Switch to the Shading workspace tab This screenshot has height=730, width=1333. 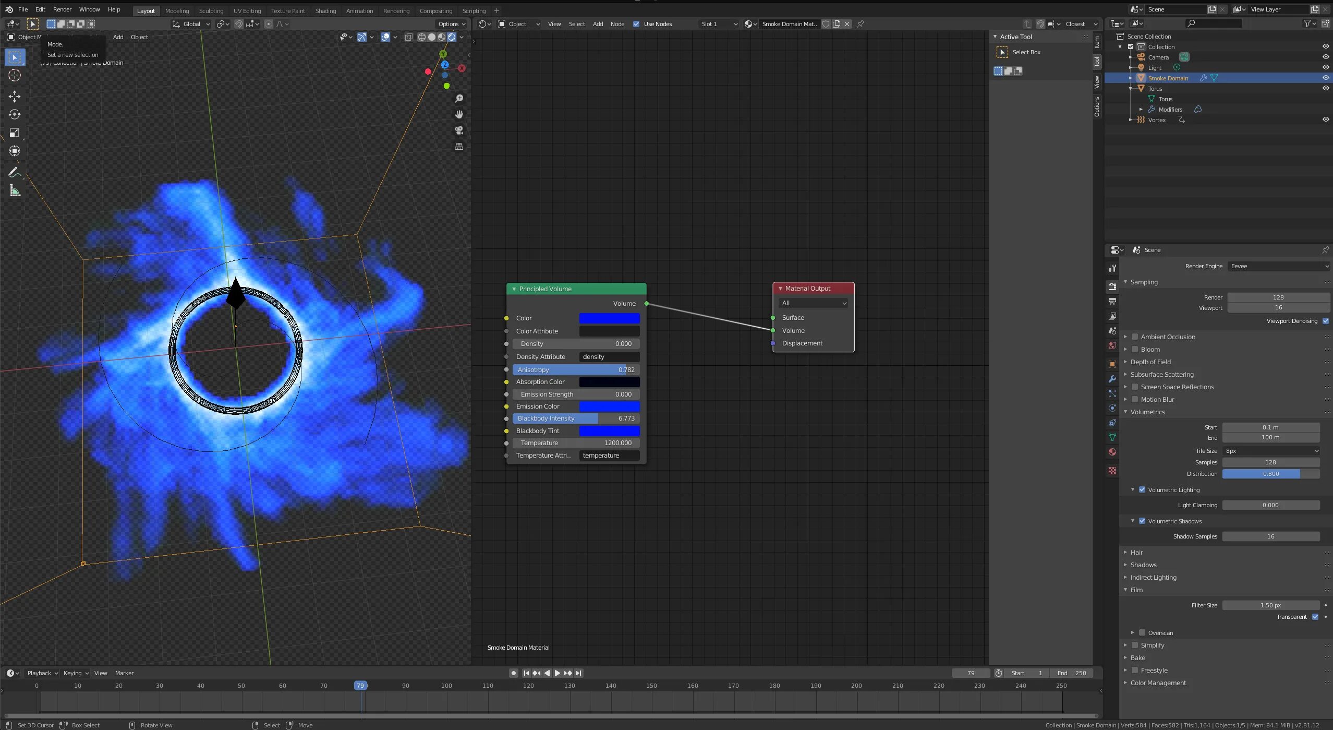[325, 10]
